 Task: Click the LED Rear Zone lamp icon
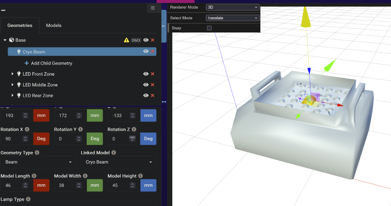(x=19, y=95)
